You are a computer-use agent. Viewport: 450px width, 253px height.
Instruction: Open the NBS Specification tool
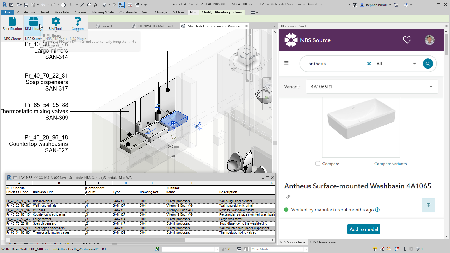pyautogui.click(x=12, y=24)
